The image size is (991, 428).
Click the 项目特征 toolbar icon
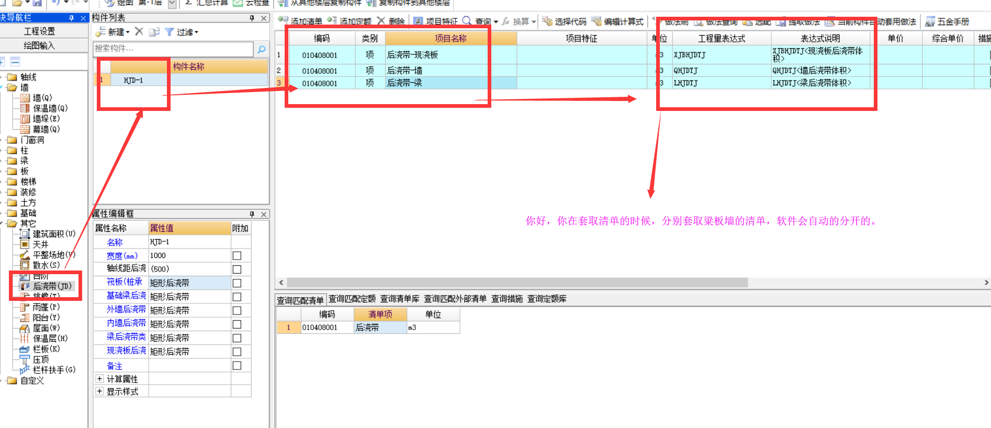419,21
